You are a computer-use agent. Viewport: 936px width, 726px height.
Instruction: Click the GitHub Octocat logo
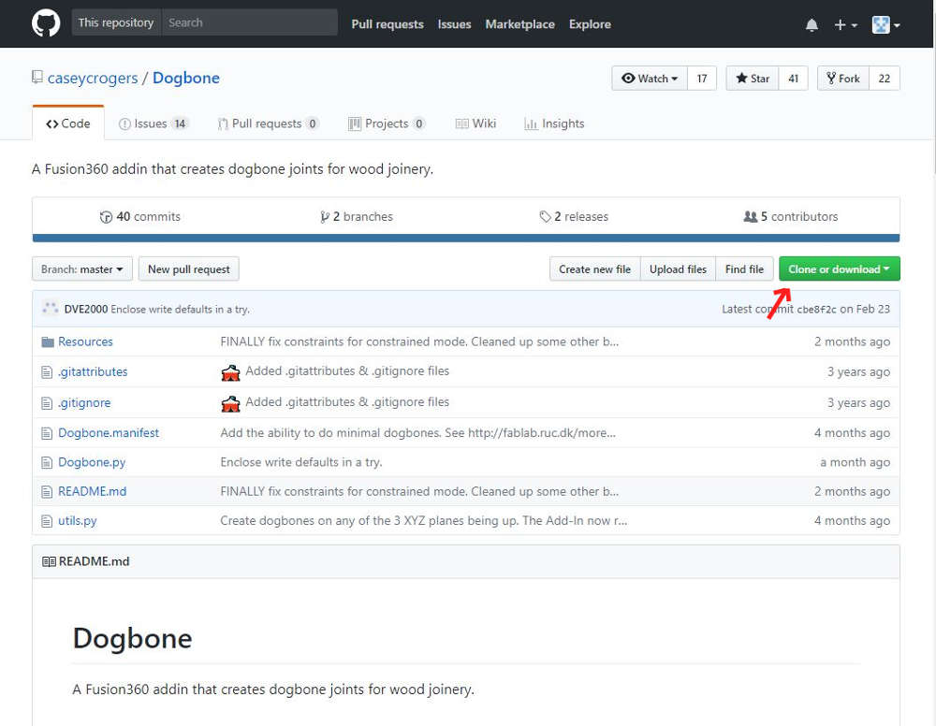tap(46, 23)
